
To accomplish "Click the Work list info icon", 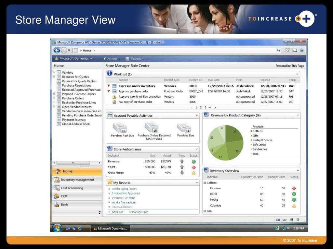I will click(x=109, y=74).
